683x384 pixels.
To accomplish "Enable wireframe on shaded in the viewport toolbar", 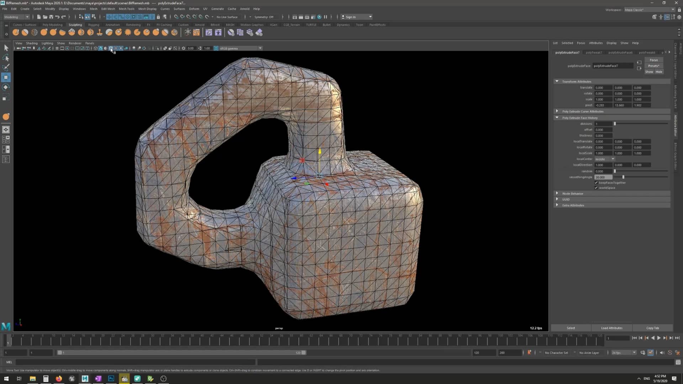I will pos(111,48).
